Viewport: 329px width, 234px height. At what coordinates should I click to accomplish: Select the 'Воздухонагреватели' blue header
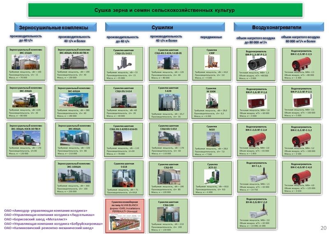(279, 27)
